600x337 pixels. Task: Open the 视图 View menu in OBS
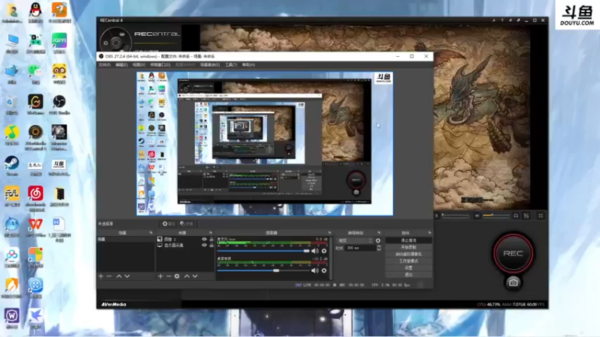[139, 65]
